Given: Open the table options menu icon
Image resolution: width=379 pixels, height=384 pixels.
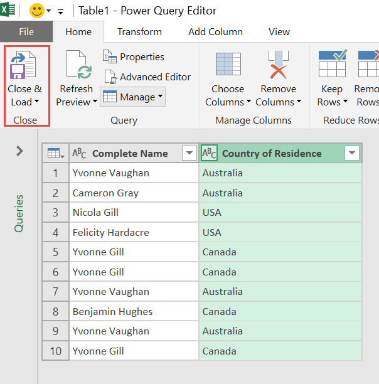Looking at the screenshot, I should pos(56,153).
